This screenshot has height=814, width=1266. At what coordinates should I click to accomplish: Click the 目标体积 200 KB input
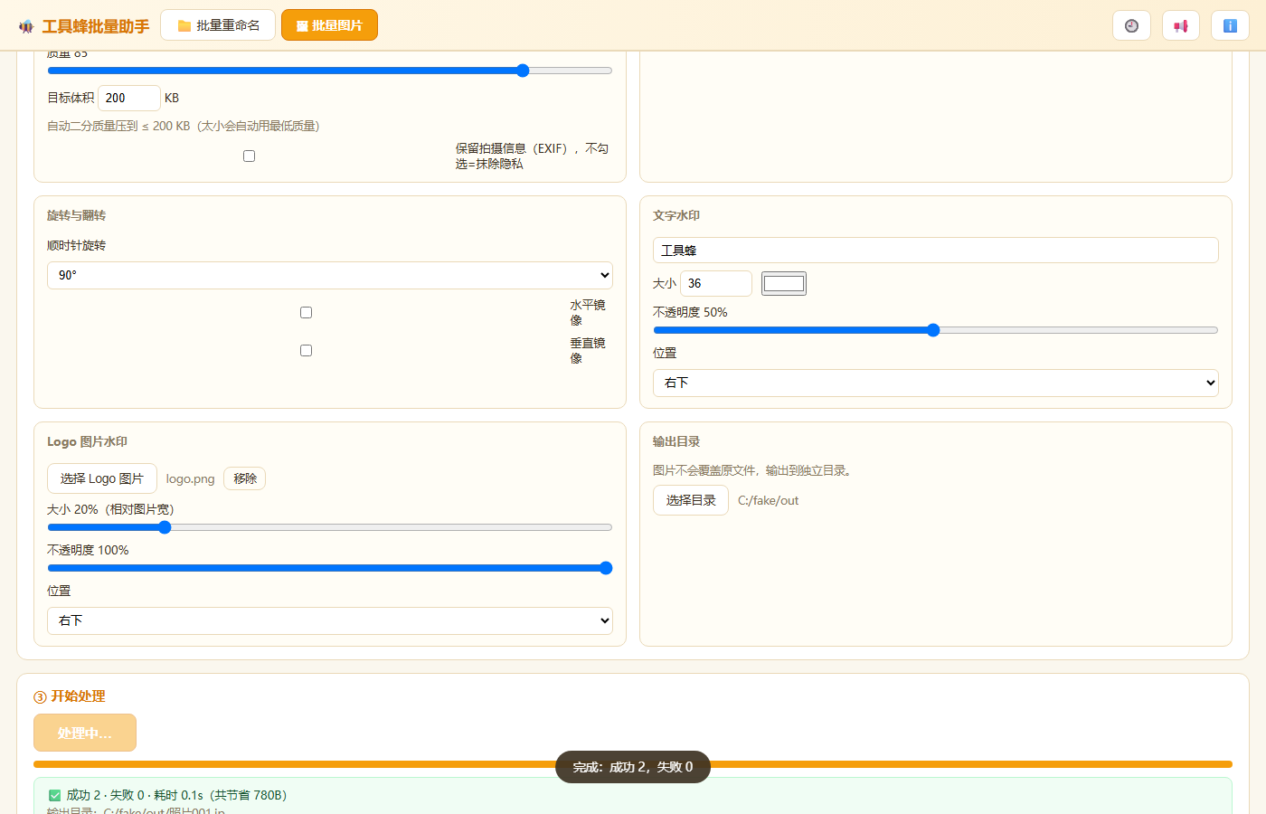129,98
